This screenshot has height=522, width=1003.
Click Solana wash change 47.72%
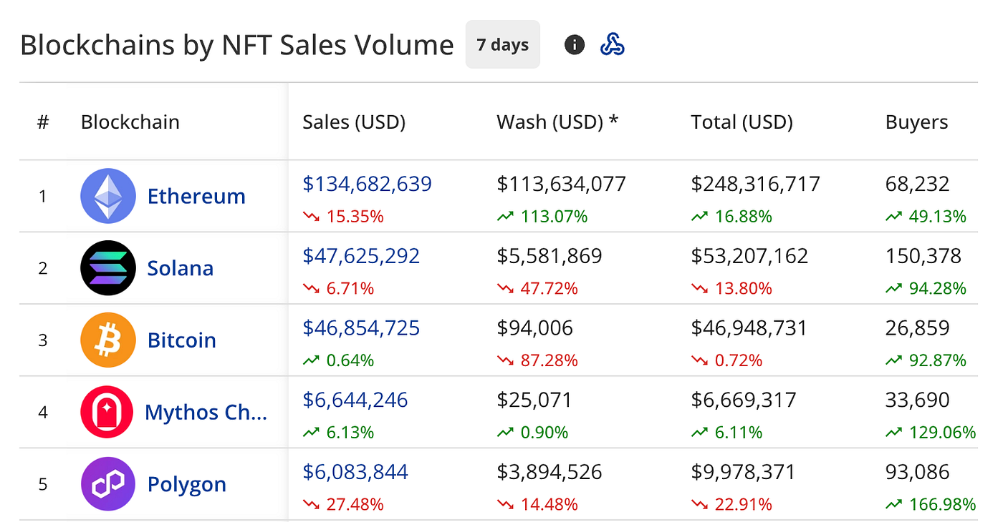[537, 288]
